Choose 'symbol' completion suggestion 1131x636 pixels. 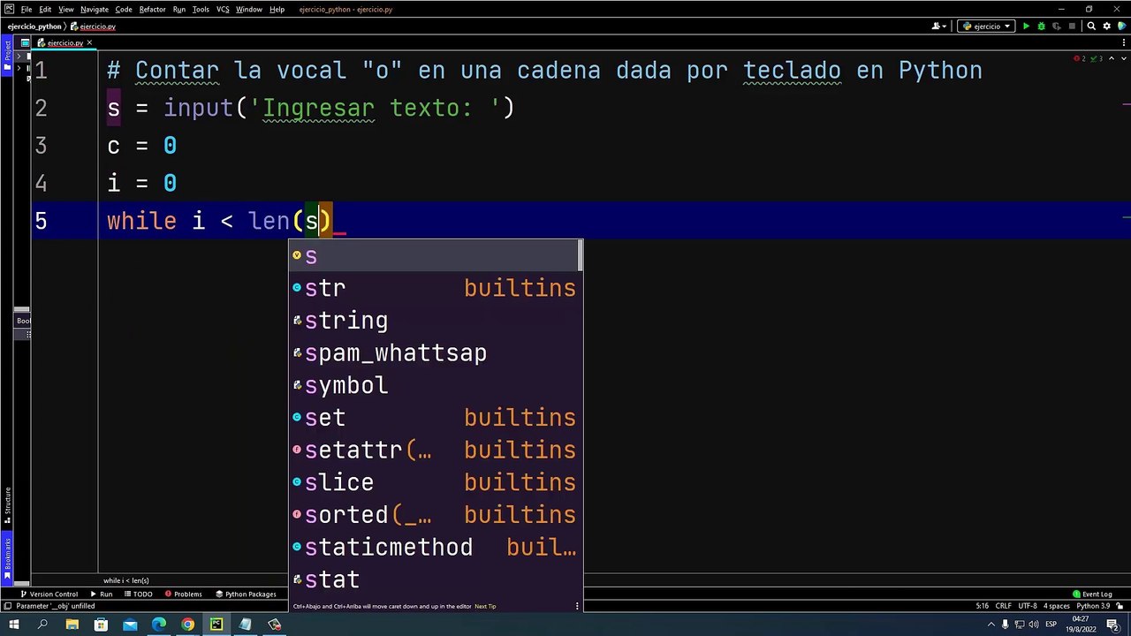click(434, 385)
